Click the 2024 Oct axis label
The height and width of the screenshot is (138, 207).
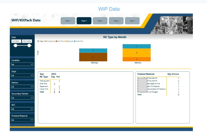click(x=138, y=63)
